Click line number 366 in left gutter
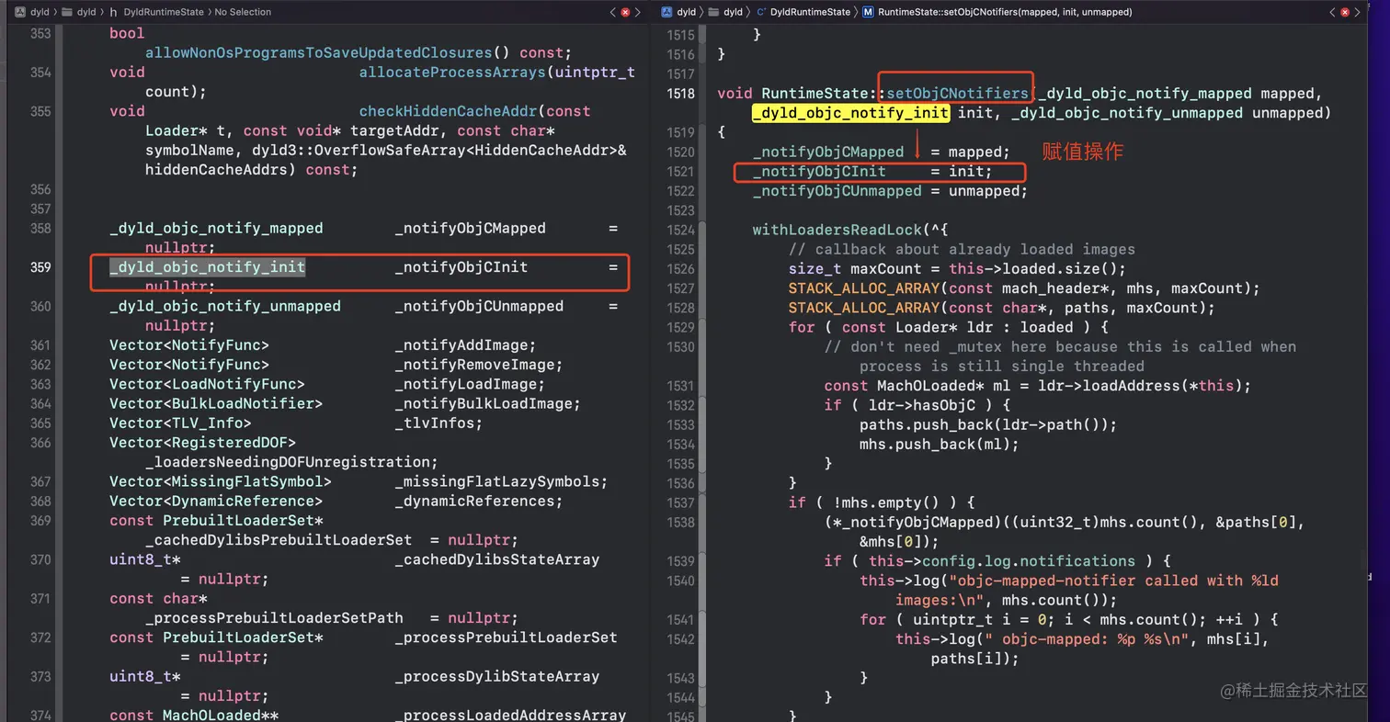 (x=40, y=443)
